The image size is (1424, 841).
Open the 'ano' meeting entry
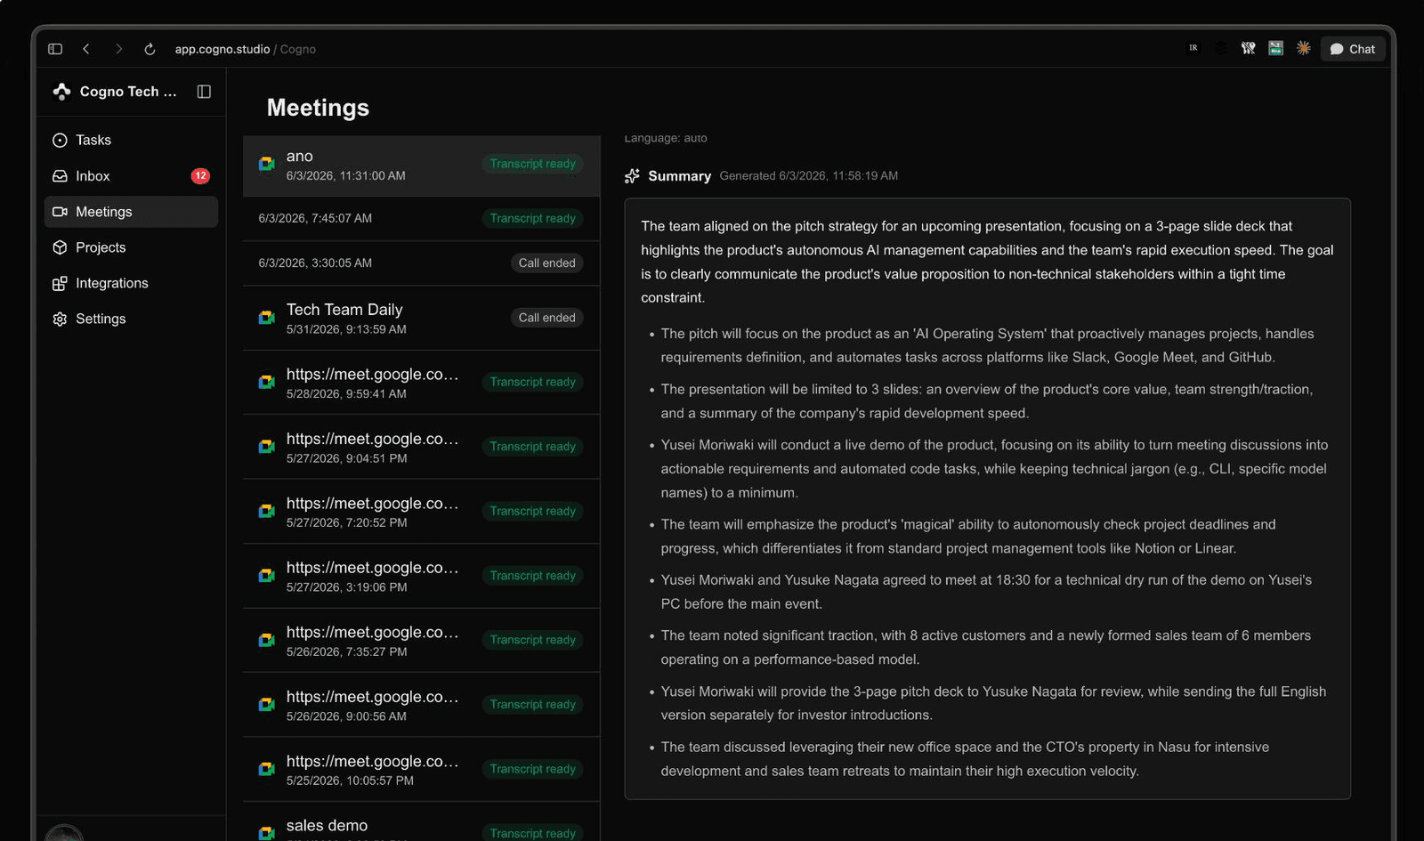pyautogui.click(x=421, y=166)
